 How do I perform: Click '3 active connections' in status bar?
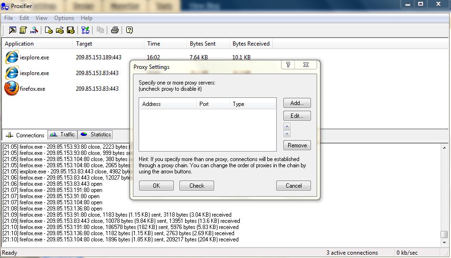tap(352, 252)
